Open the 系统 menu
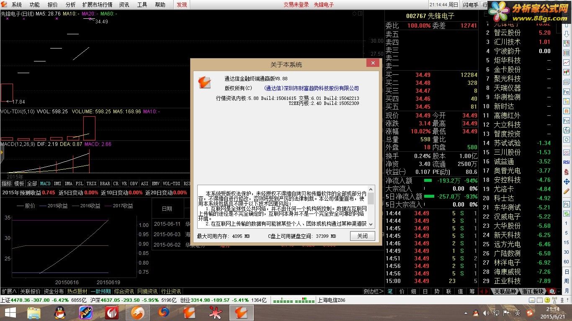Screen dimensions: 572x321 click(17, 5)
